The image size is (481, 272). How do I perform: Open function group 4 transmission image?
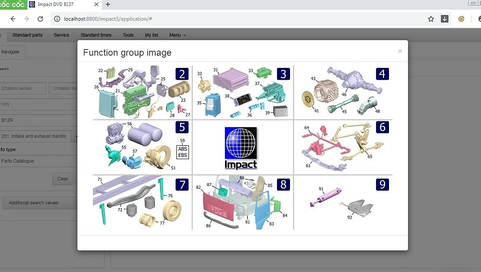point(343,92)
